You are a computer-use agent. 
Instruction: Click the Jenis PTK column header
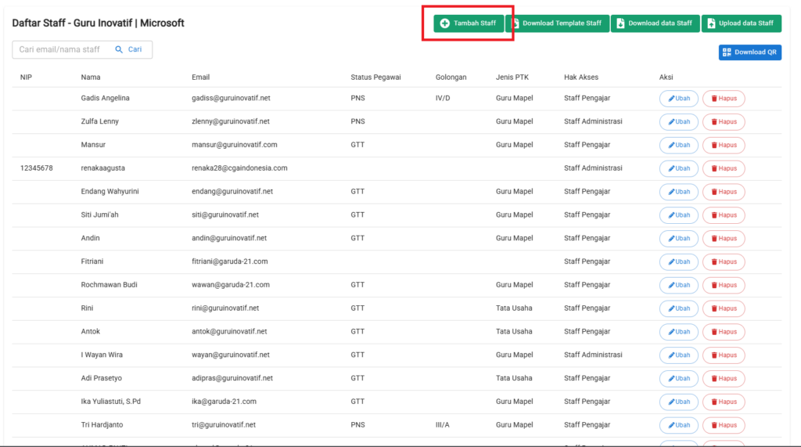click(512, 78)
